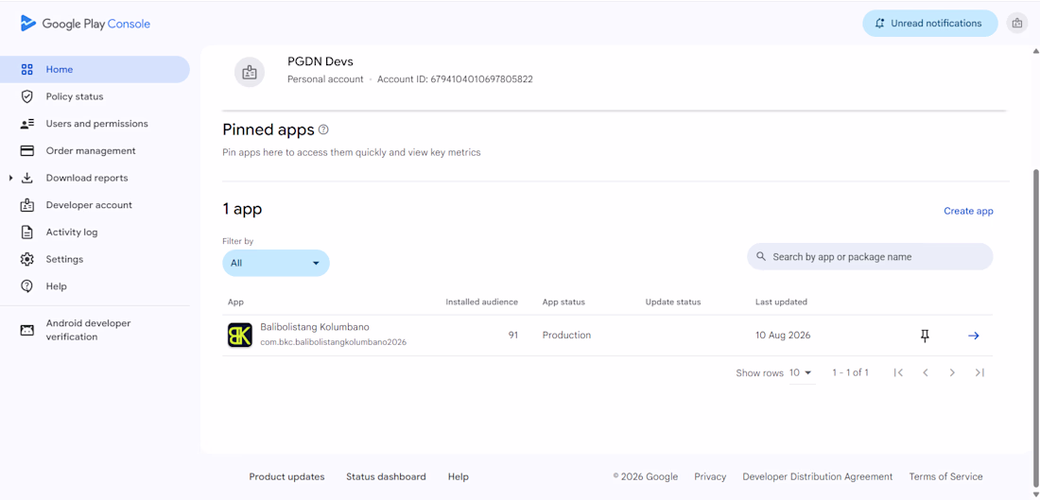Toggle the pin for Balibolistang Kolumbano
1040x500 pixels.
pyautogui.click(x=925, y=336)
